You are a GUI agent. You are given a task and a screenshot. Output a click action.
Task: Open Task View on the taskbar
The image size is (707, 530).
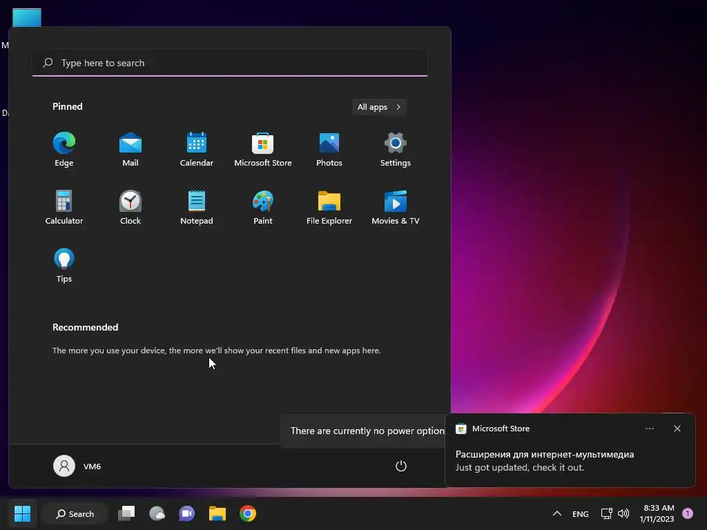[x=126, y=513]
